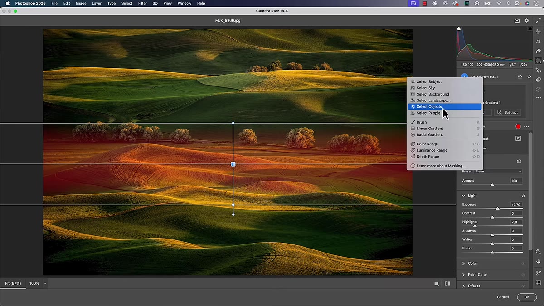Select the Zoom magnifier tool
544x306 pixels.
click(538, 252)
